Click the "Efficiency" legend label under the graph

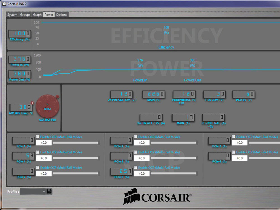(166, 47)
